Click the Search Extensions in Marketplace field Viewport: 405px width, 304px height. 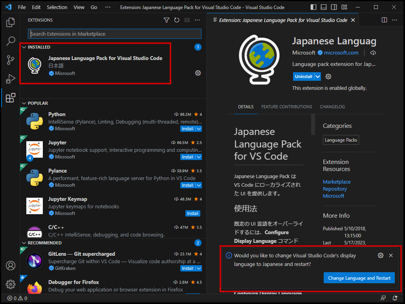pos(114,34)
